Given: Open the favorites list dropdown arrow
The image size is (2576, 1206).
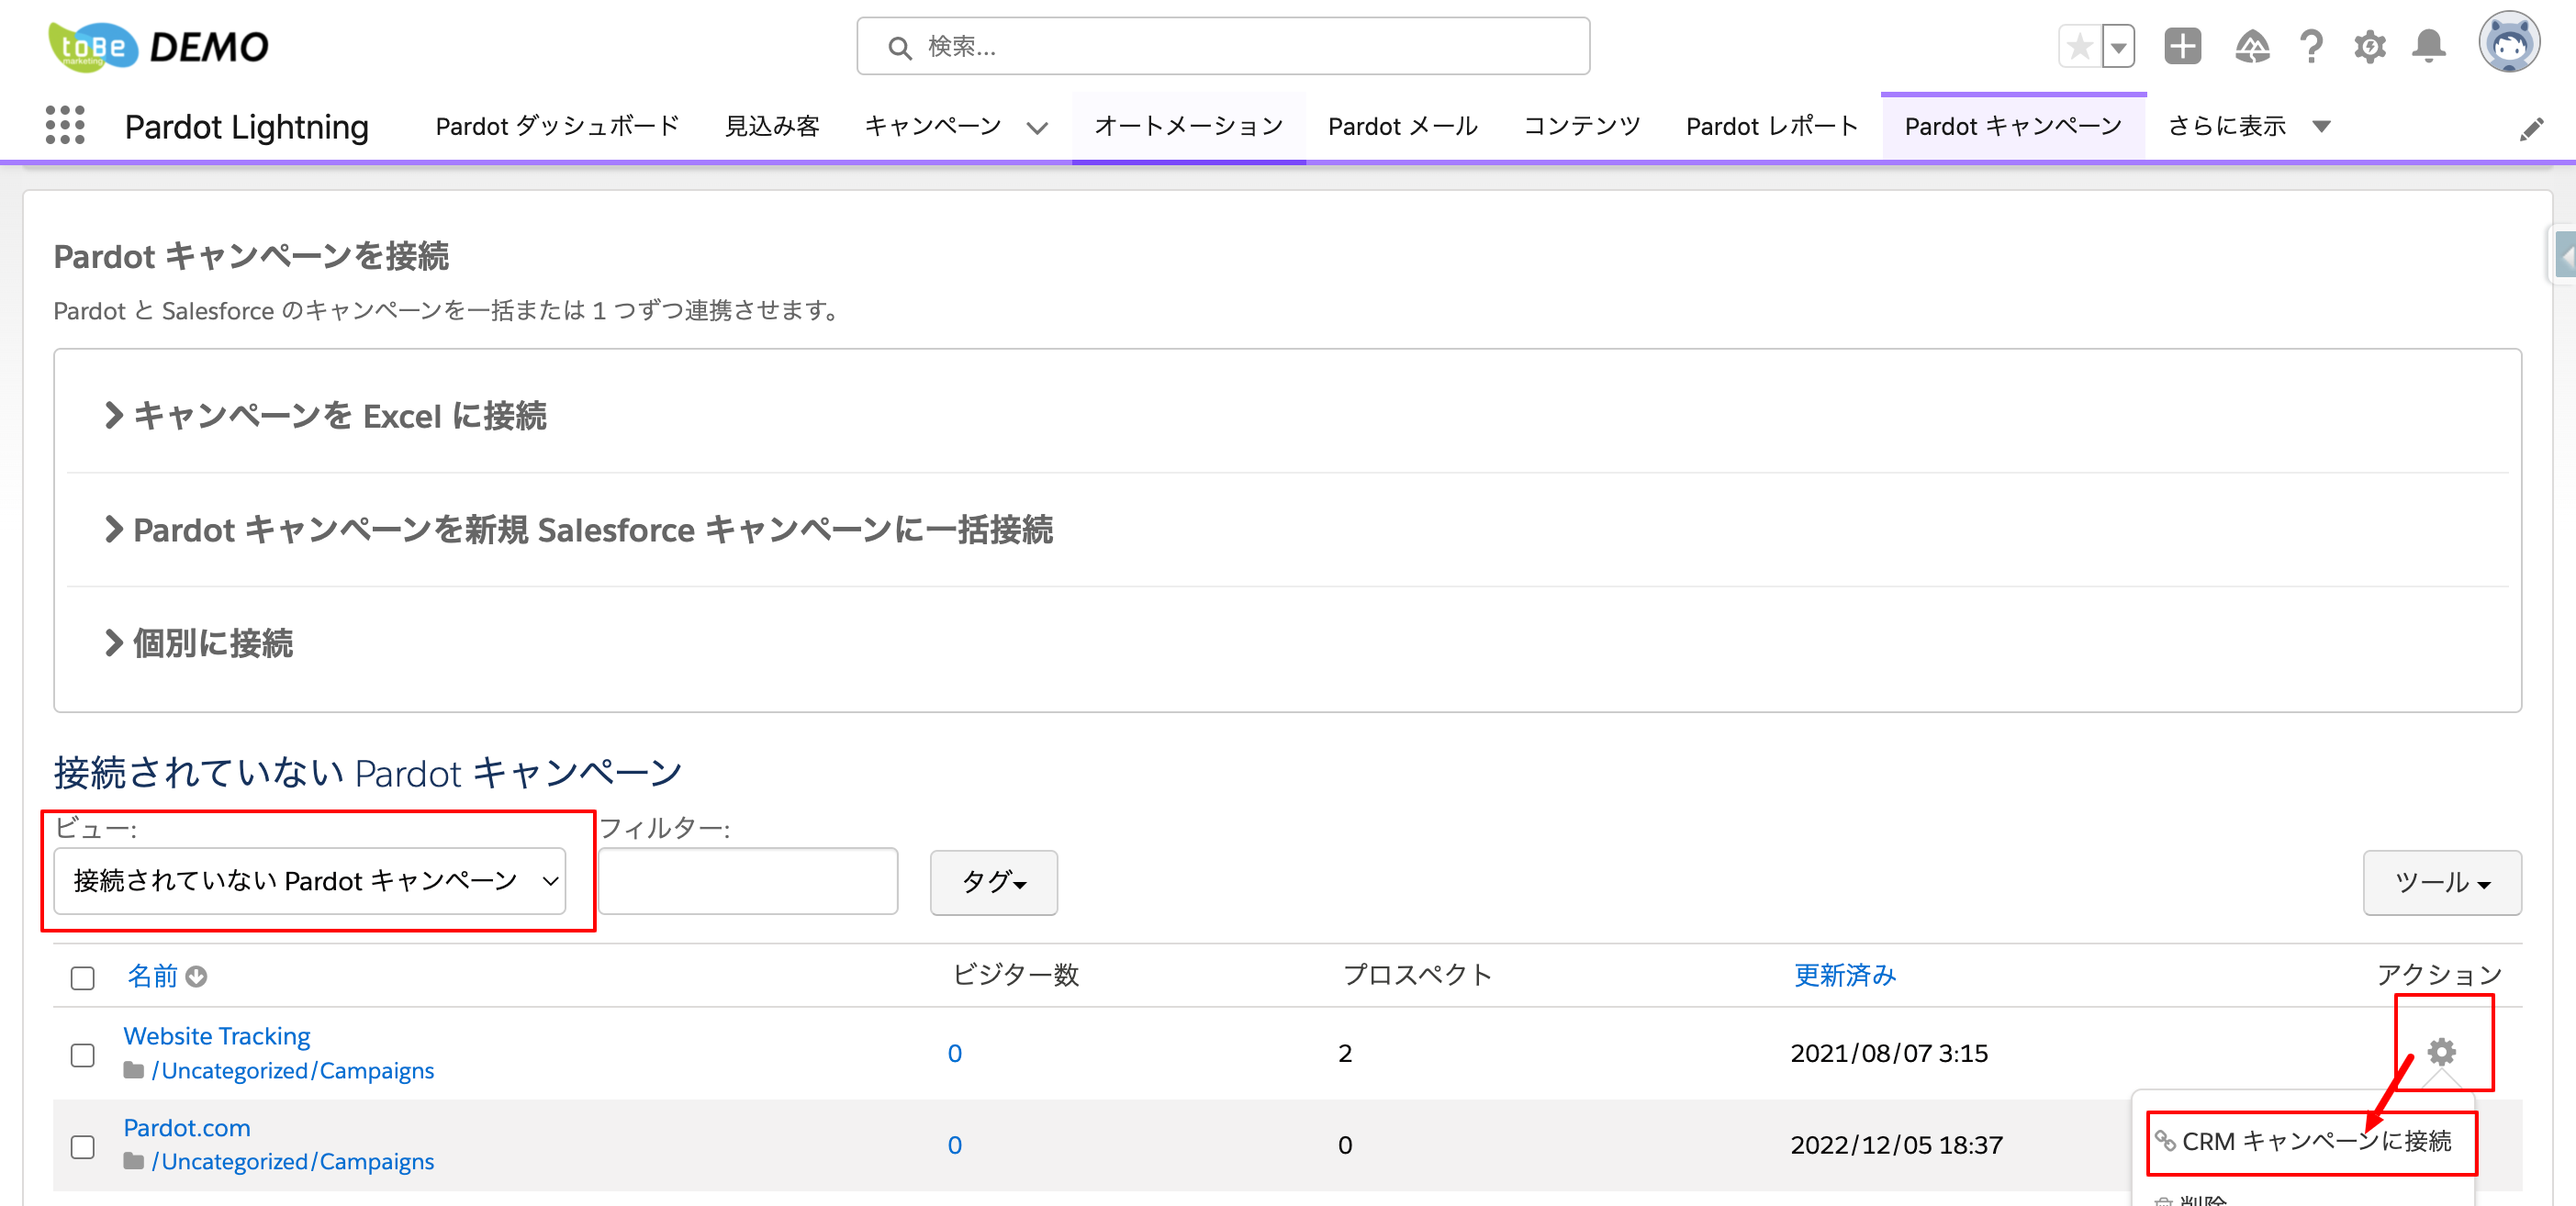Looking at the screenshot, I should click(x=2117, y=46).
